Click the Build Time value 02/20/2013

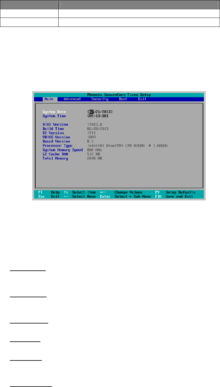coord(98,129)
